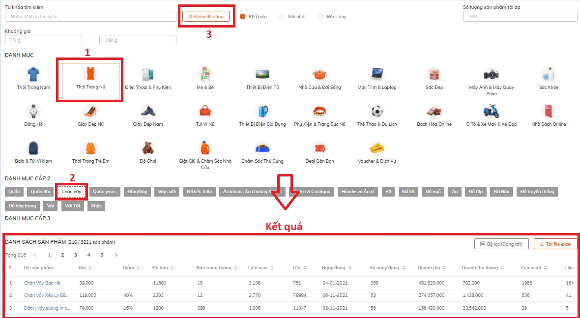Select the Chăm Sóc Thú Cưng icon
Screen dimensions: 580x318
click(x=262, y=148)
